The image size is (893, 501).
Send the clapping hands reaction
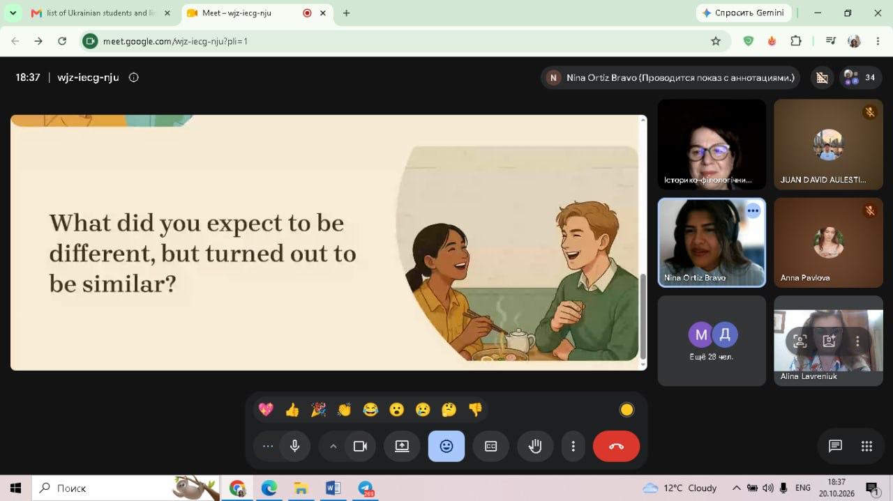(345, 410)
